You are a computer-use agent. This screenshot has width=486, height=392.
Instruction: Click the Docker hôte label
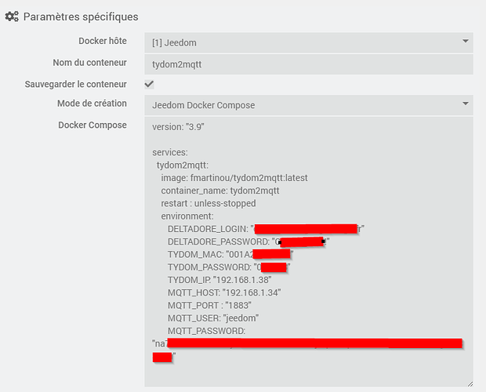[103, 41]
